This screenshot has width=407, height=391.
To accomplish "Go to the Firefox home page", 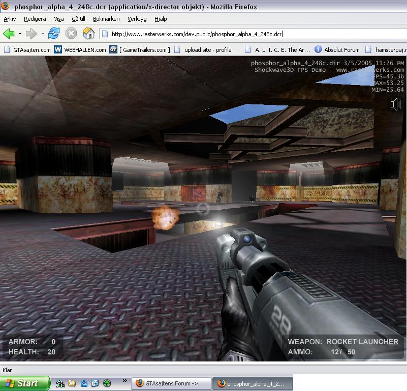I will 88,34.
